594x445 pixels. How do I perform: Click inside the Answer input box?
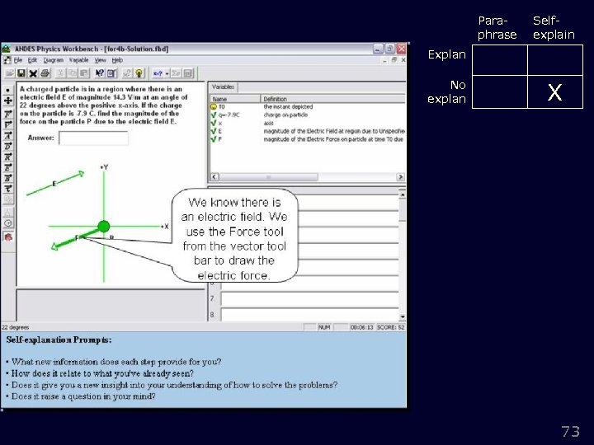[x=93, y=138]
